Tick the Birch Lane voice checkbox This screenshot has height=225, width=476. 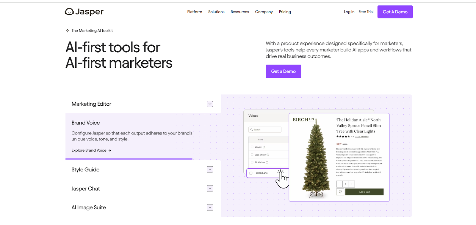pos(251,173)
